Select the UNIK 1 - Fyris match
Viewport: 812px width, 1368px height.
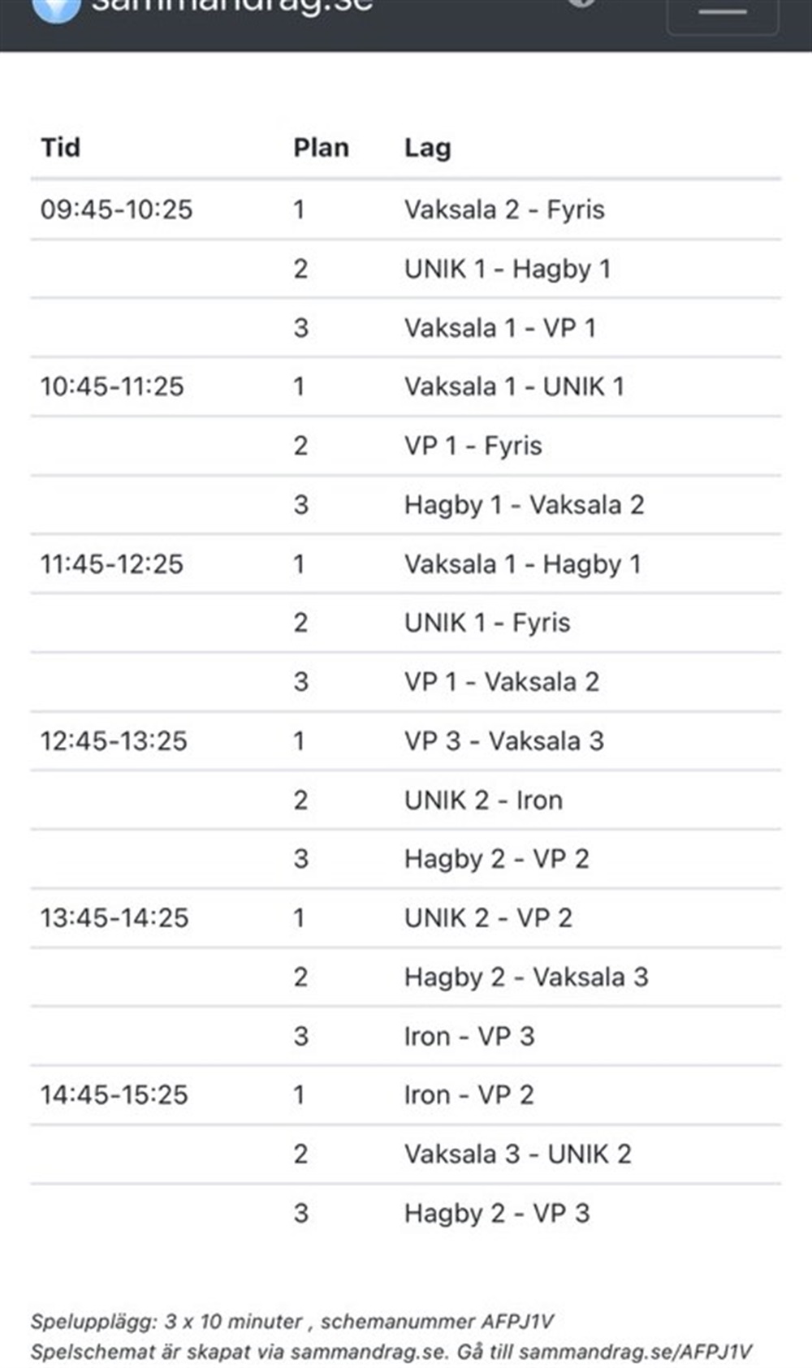[487, 623]
